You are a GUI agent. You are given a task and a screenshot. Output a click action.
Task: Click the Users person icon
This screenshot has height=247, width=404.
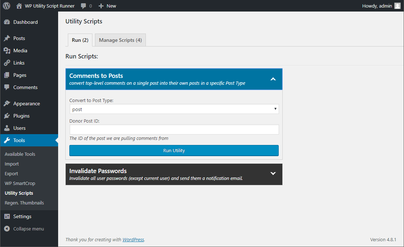click(7, 128)
